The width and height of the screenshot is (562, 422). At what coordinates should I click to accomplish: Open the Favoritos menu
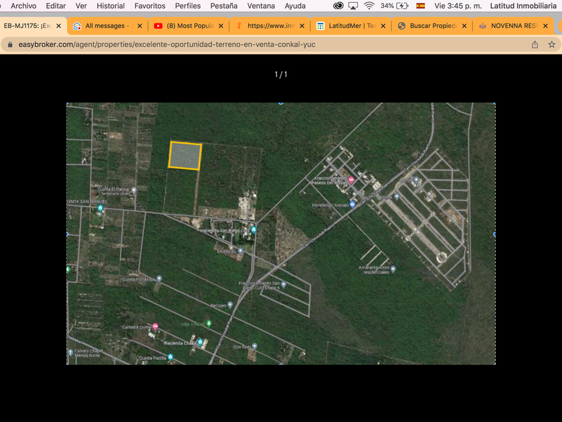(150, 5)
